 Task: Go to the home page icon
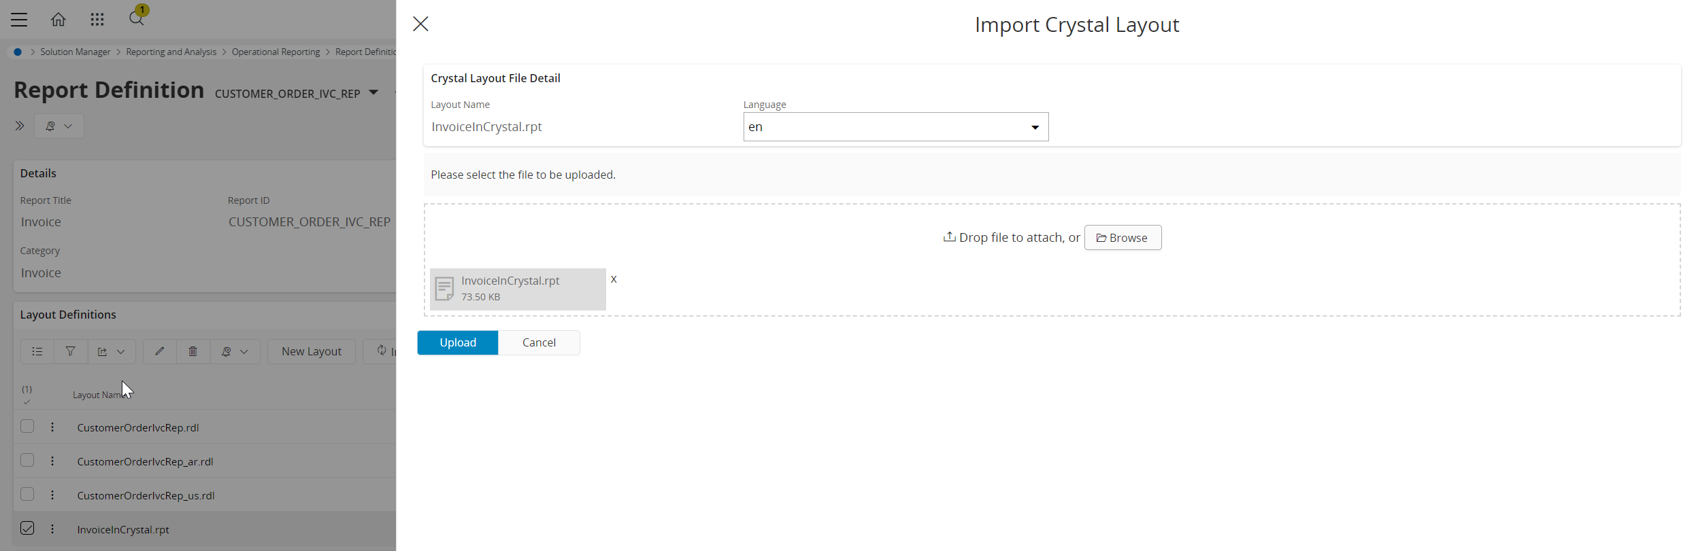[x=59, y=20]
